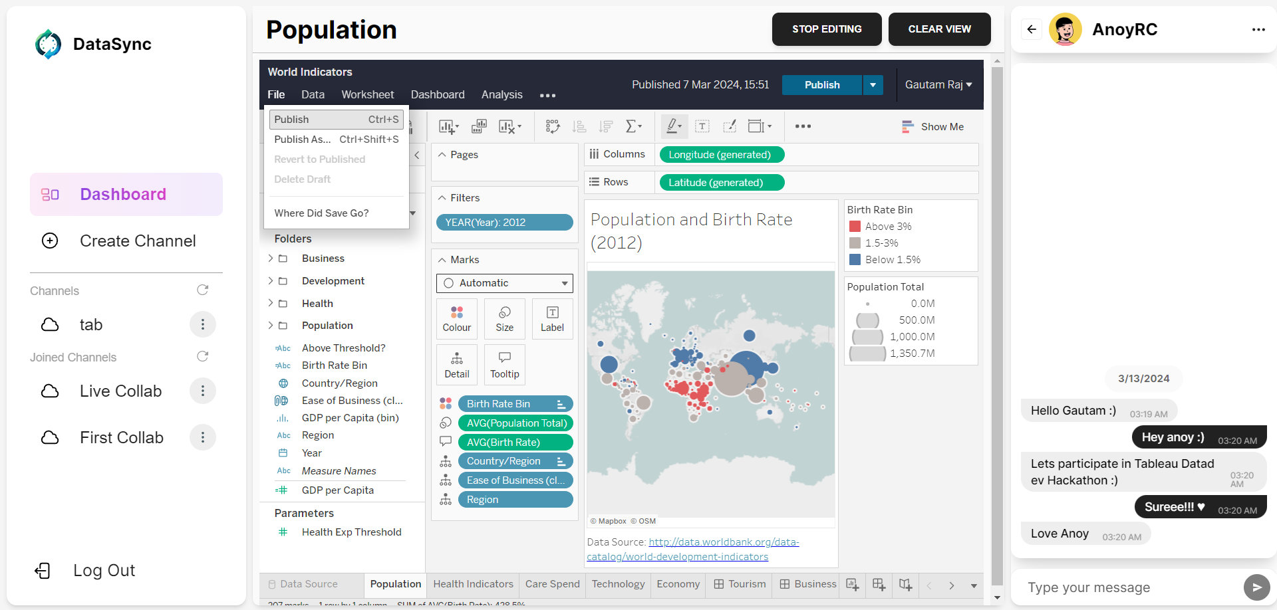Refresh the Joined Channels list
Screen dimensions: 1277x610
pos(203,357)
